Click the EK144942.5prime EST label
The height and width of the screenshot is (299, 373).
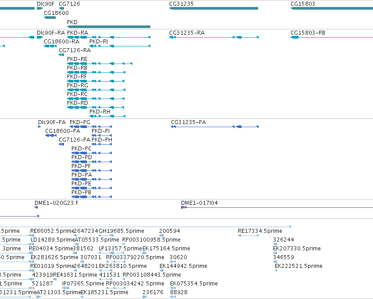tap(183, 266)
